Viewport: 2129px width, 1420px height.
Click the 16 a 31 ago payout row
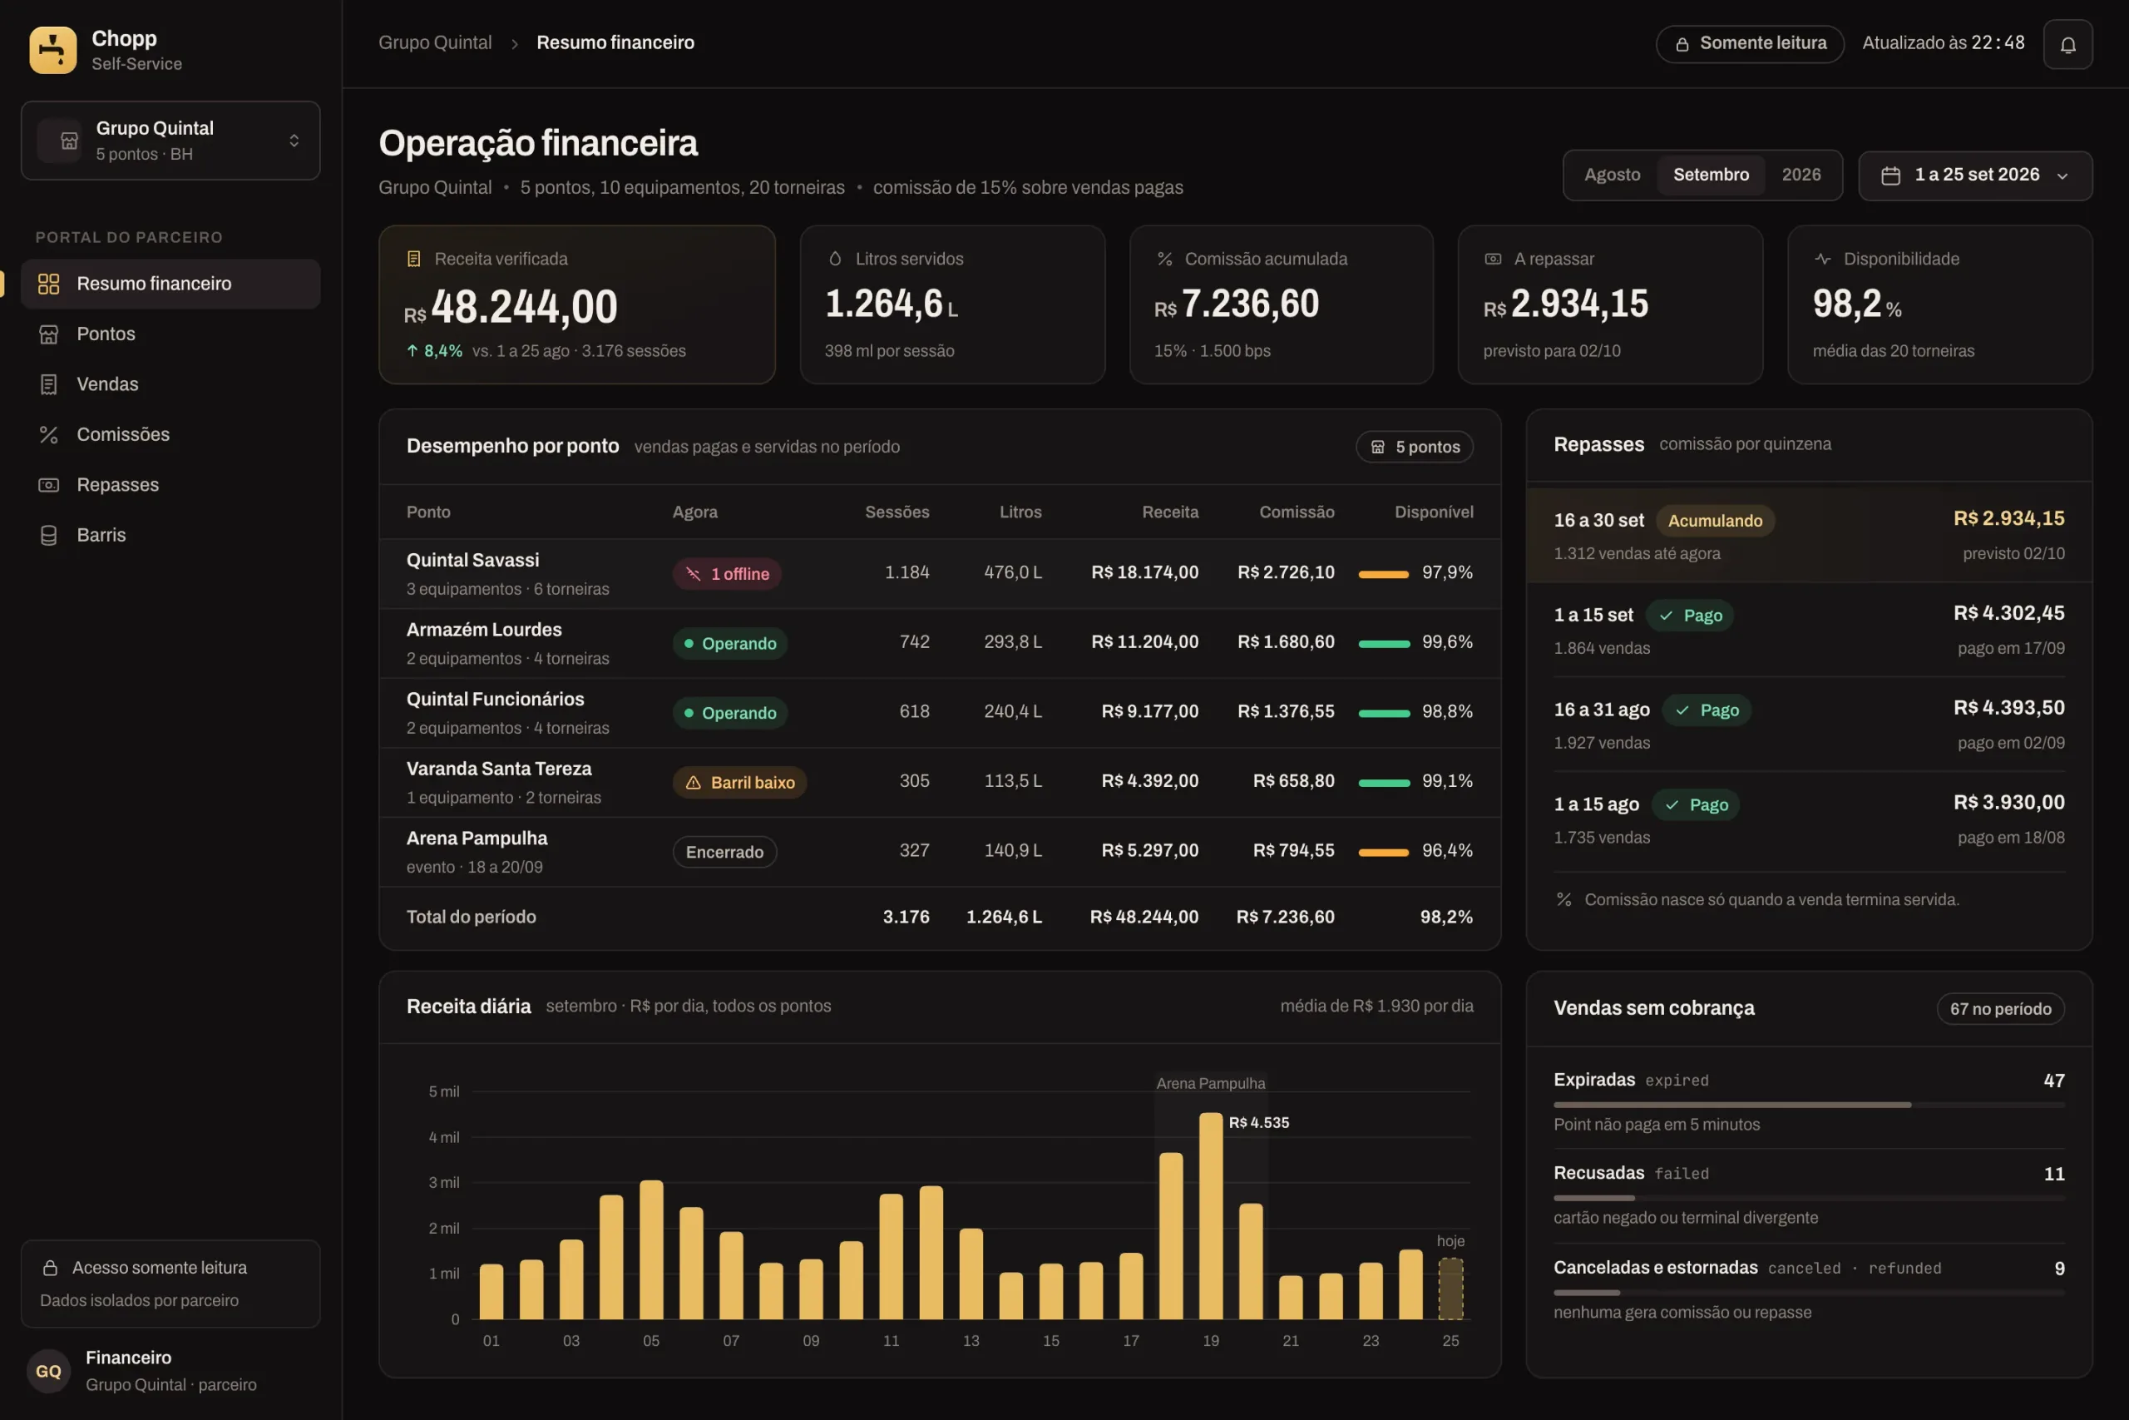[x=1809, y=725]
